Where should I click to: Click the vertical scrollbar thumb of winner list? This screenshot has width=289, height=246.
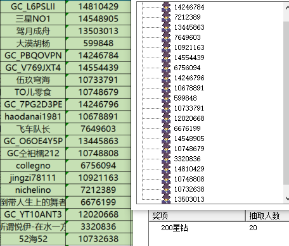click(286, 102)
